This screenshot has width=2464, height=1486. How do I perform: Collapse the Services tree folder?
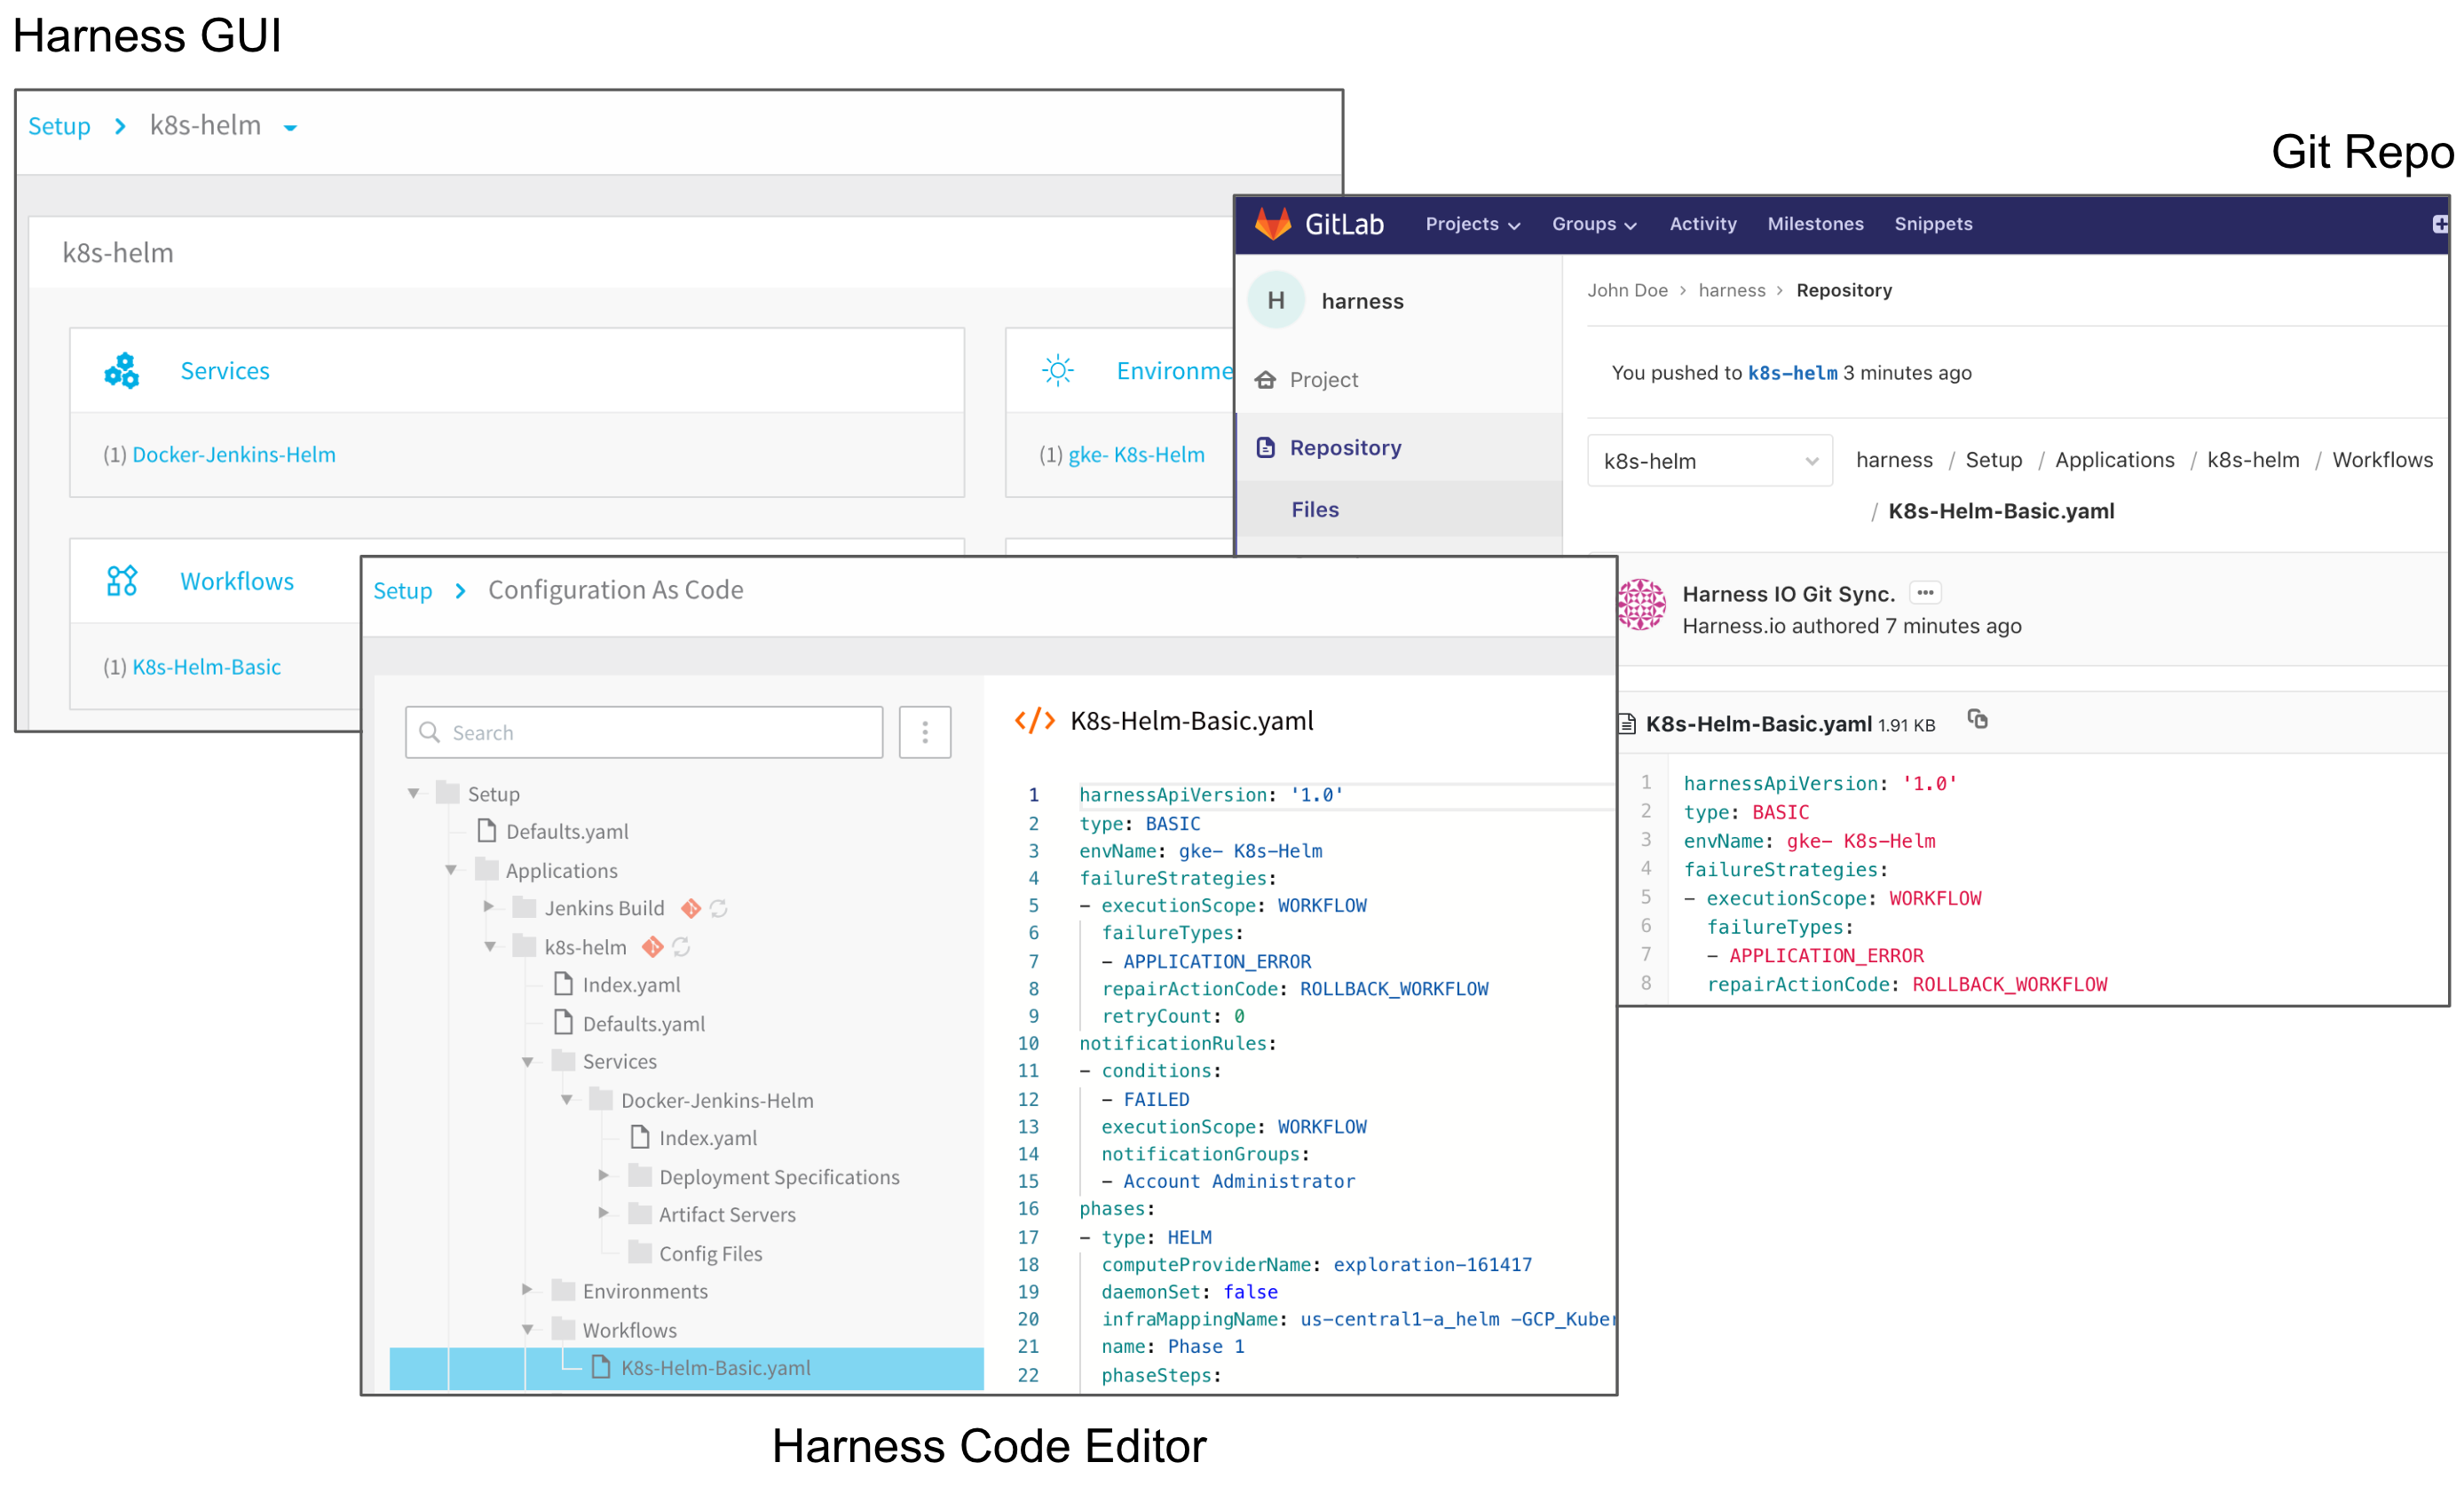click(x=528, y=1062)
